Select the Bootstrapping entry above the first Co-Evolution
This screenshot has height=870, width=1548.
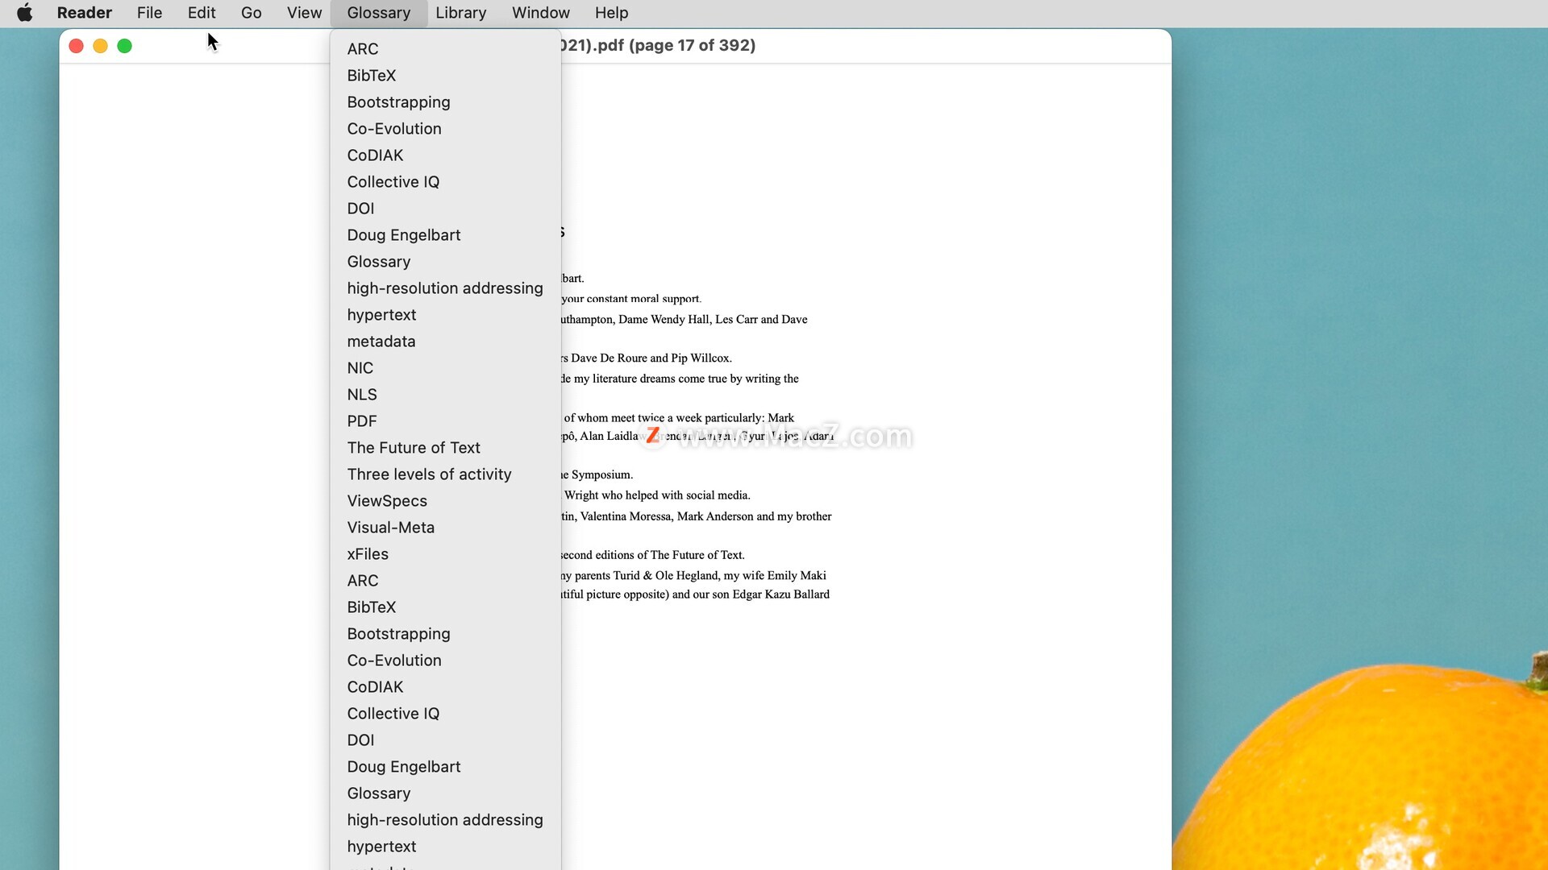446,102
